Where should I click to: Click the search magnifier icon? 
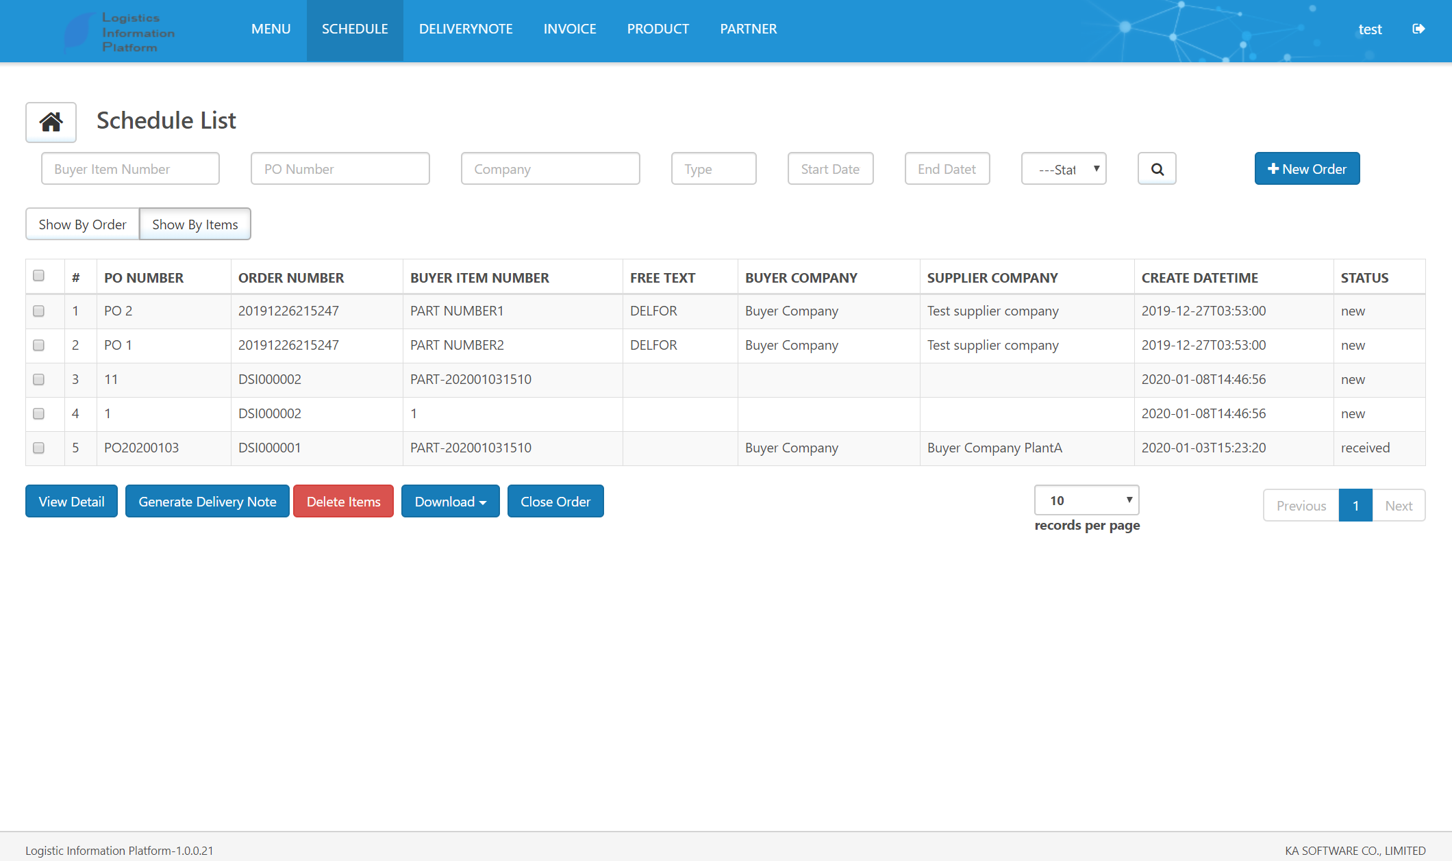1157,169
